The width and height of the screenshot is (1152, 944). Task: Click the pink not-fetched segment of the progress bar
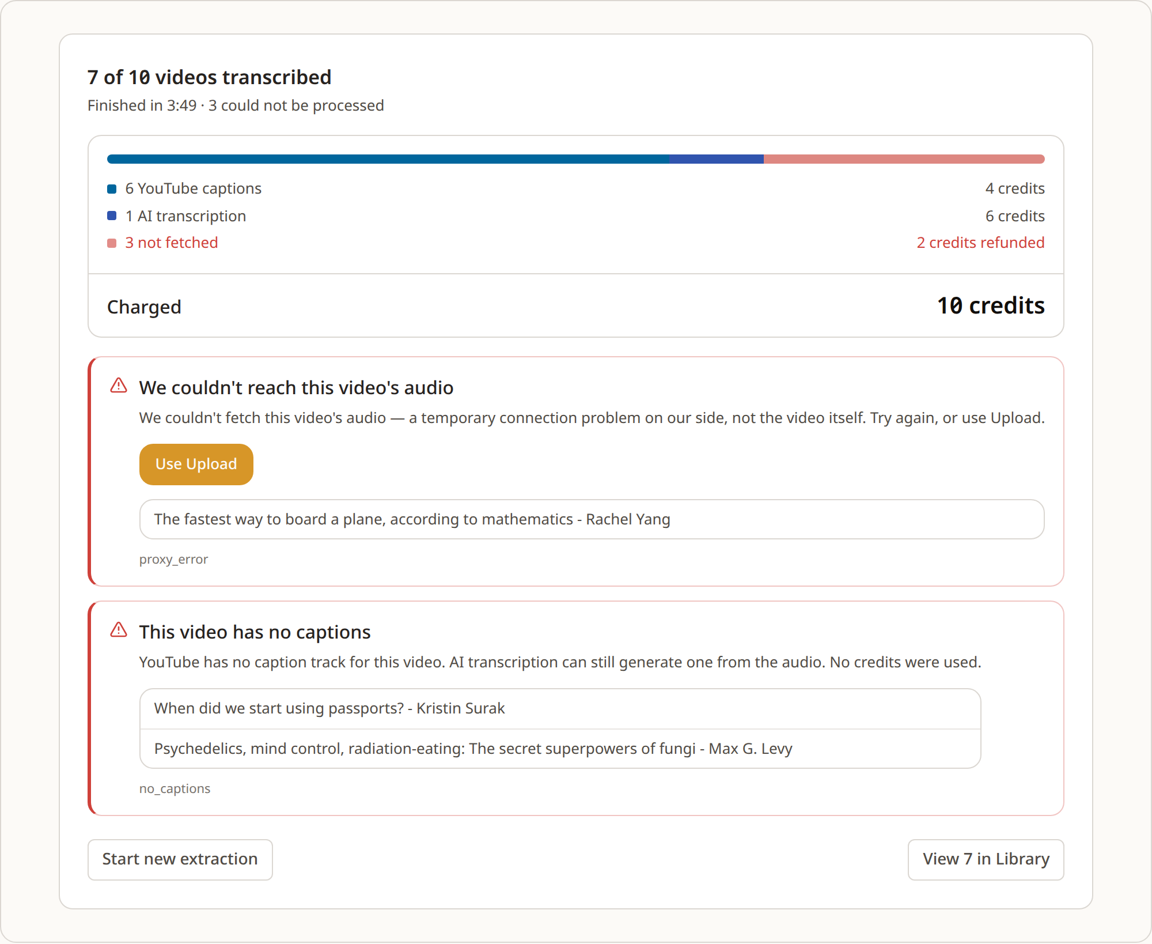(904, 159)
